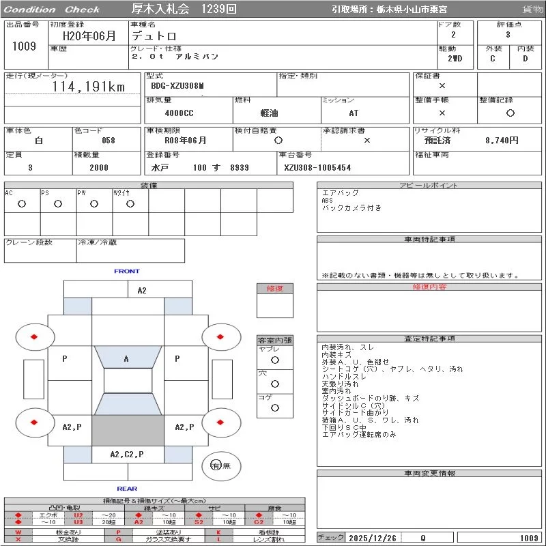Click the Condition Check title
This screenshot has width=546, height=546.
[x=52, y=10]
